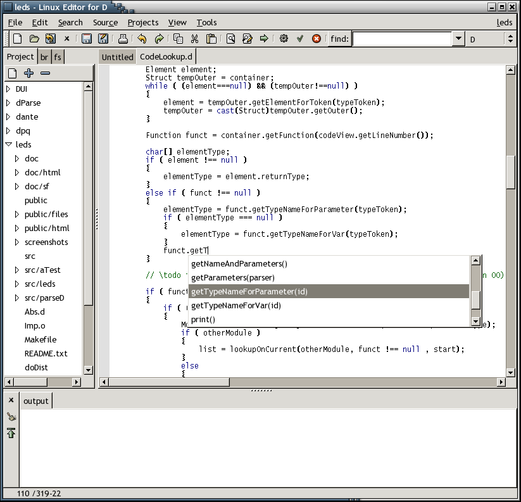Switch to the fs sidebar tab
The width and height of the screenshot is (521, 502).
pos(58,57)
